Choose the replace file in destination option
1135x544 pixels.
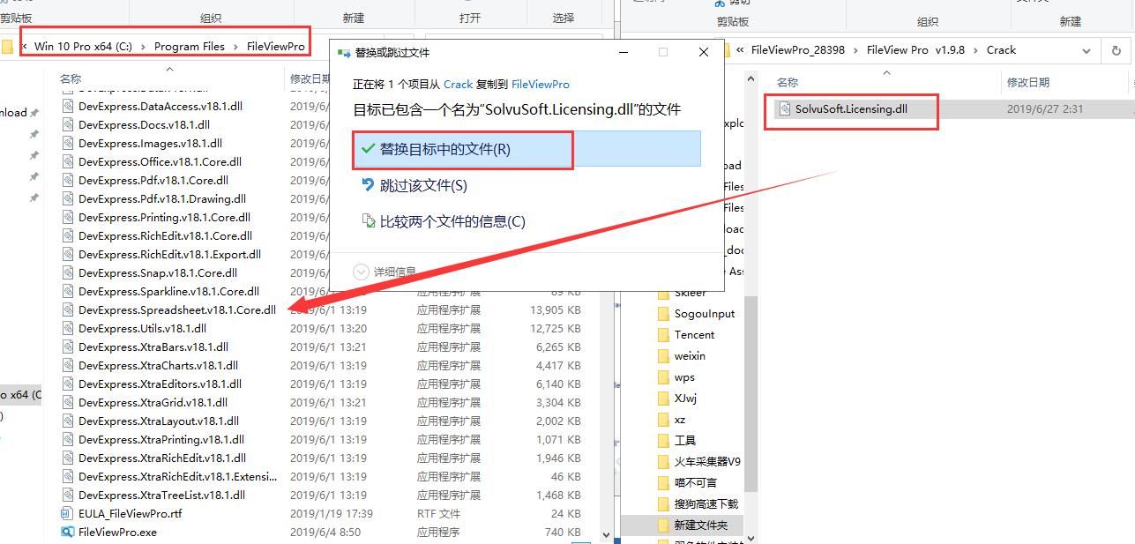[x=526, y=149]
